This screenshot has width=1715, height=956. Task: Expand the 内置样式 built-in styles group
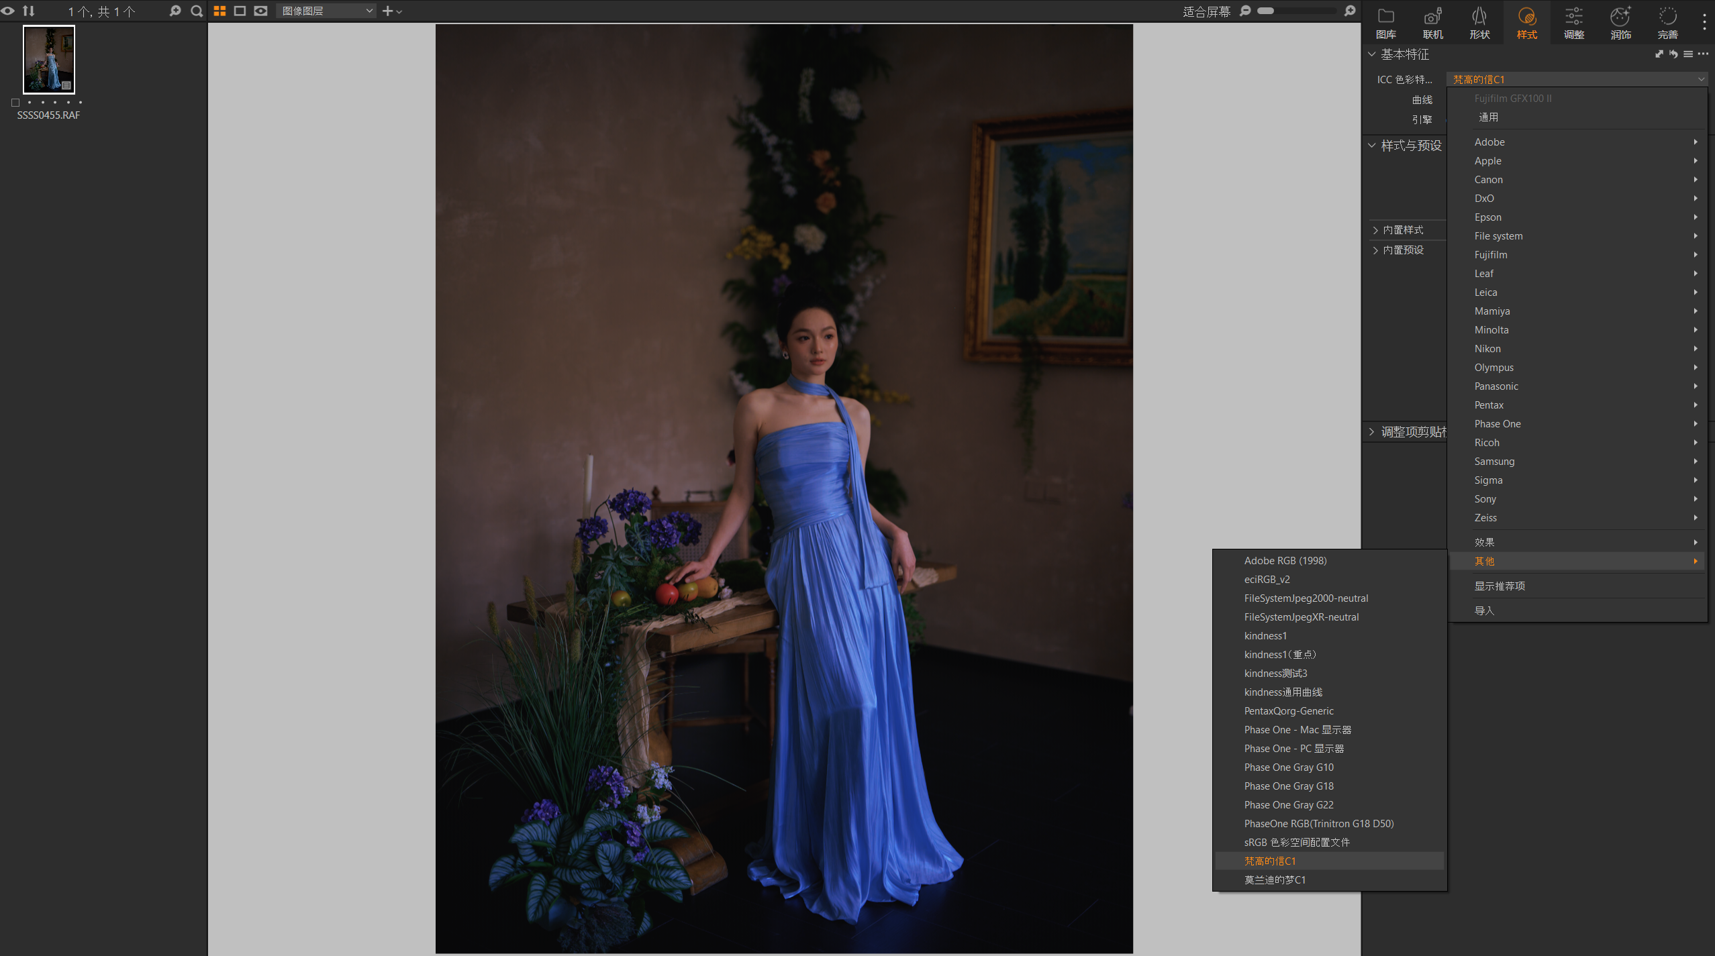tap(1402, 230)
